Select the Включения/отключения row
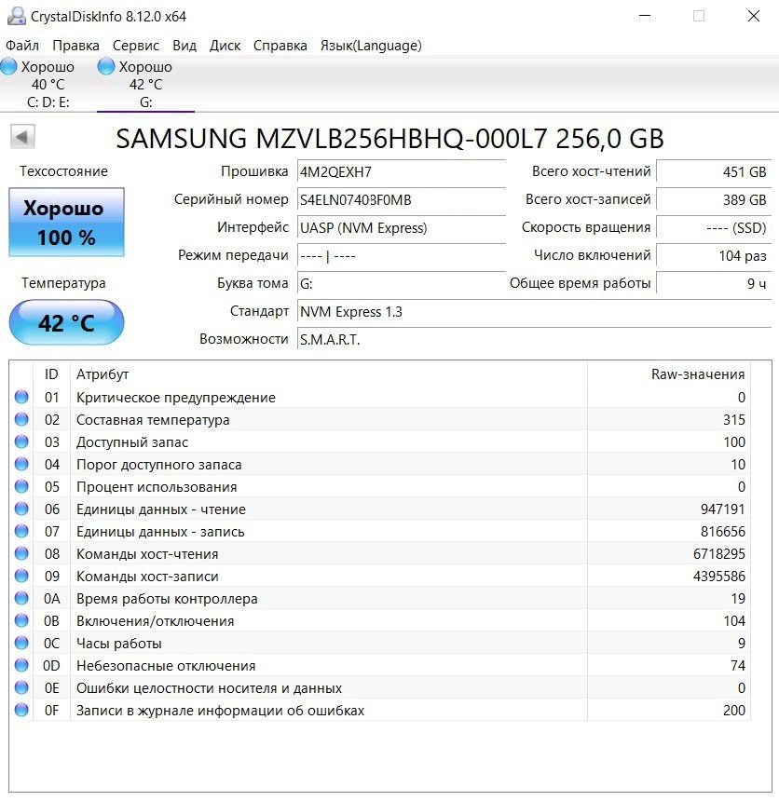 (380, 620)
